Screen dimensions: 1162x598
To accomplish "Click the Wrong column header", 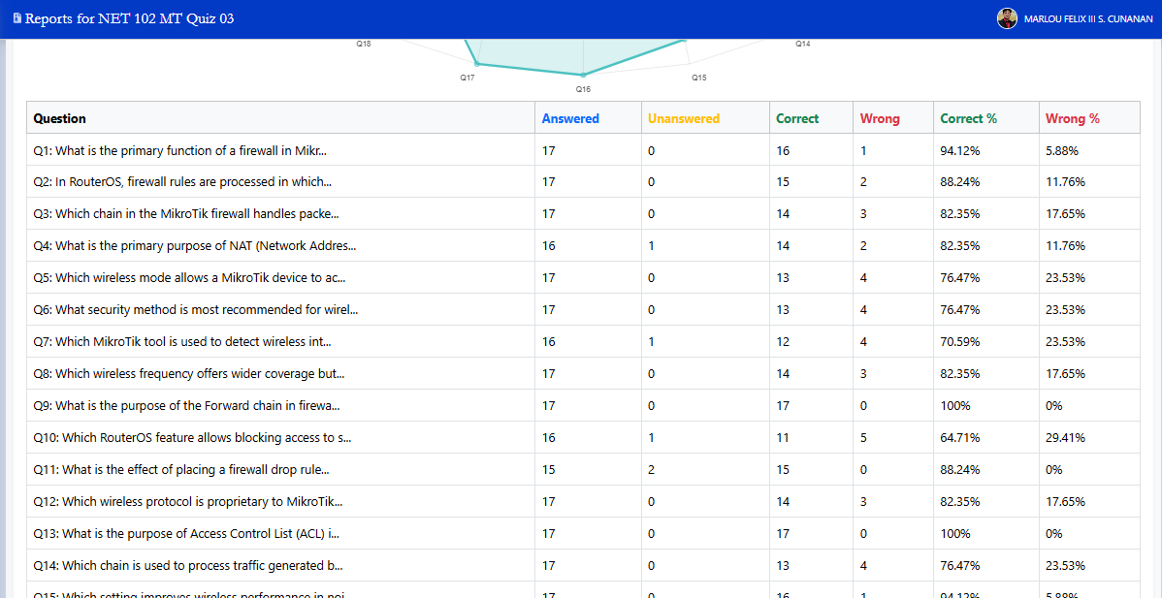I will click(880, 118).
